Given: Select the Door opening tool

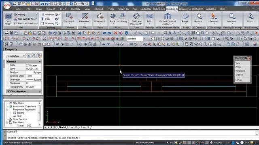Looking at the screenshot, I should (46, 19).
